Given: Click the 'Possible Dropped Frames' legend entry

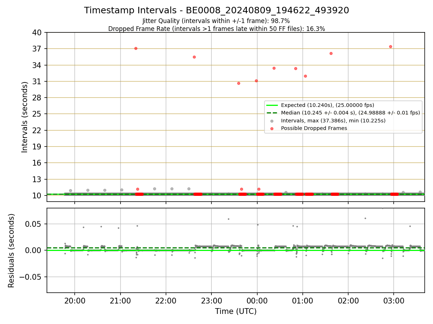Looking at the screenshot, I should point(314,128).
